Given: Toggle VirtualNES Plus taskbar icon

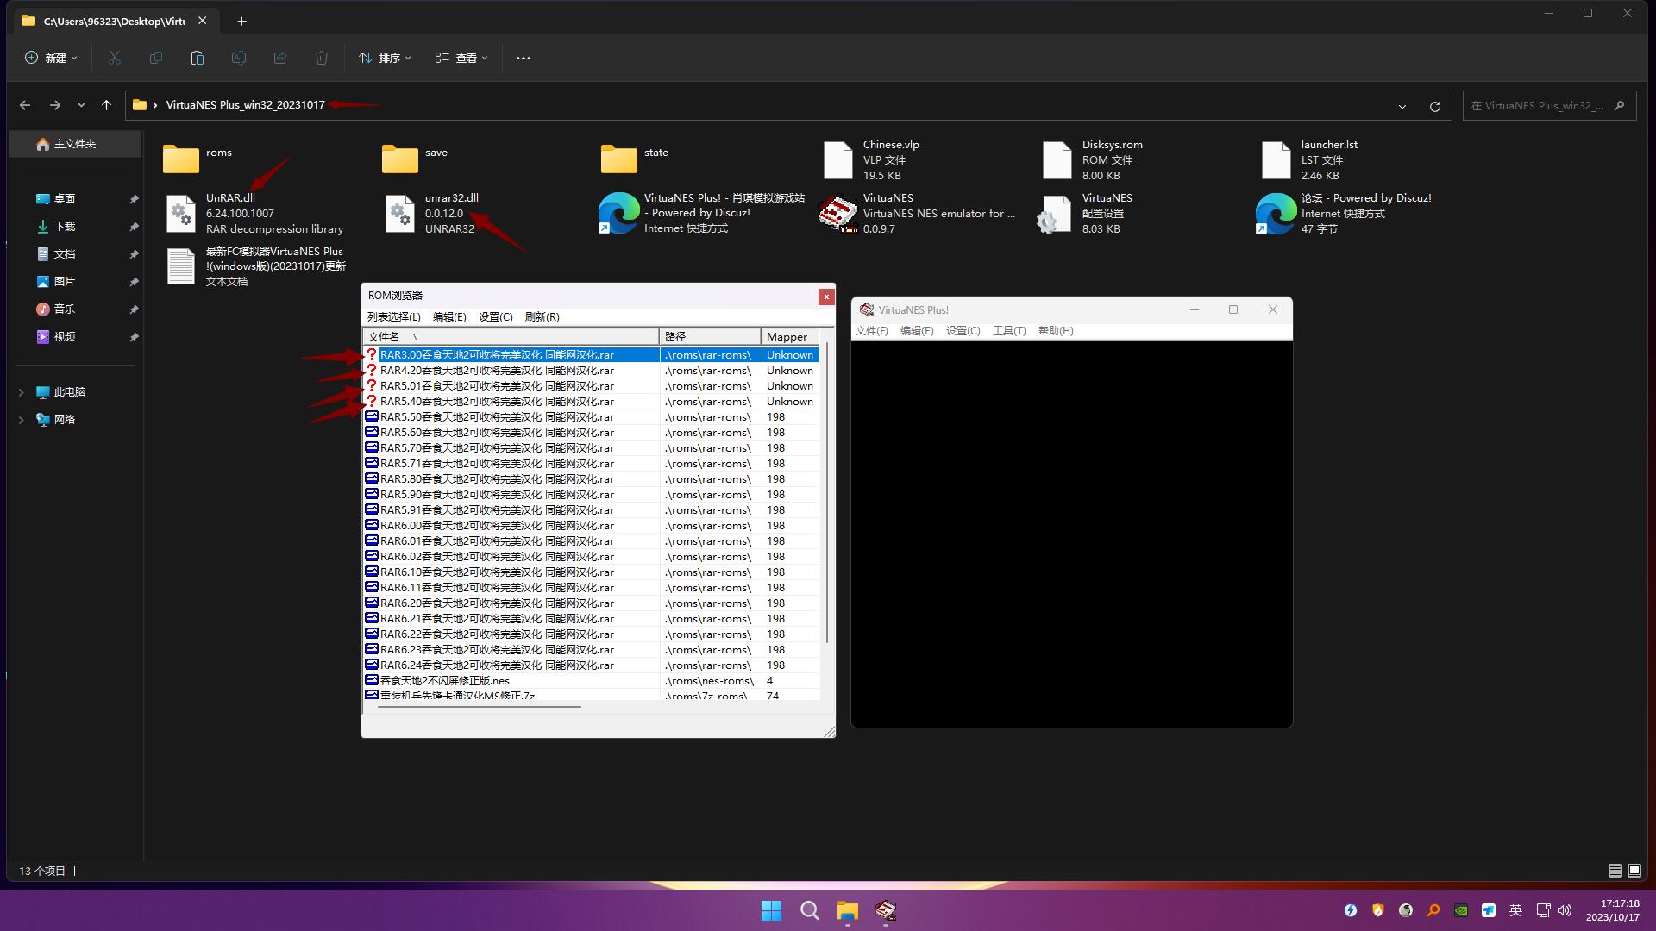Looking at the screenshot, I should pos(885,909).
